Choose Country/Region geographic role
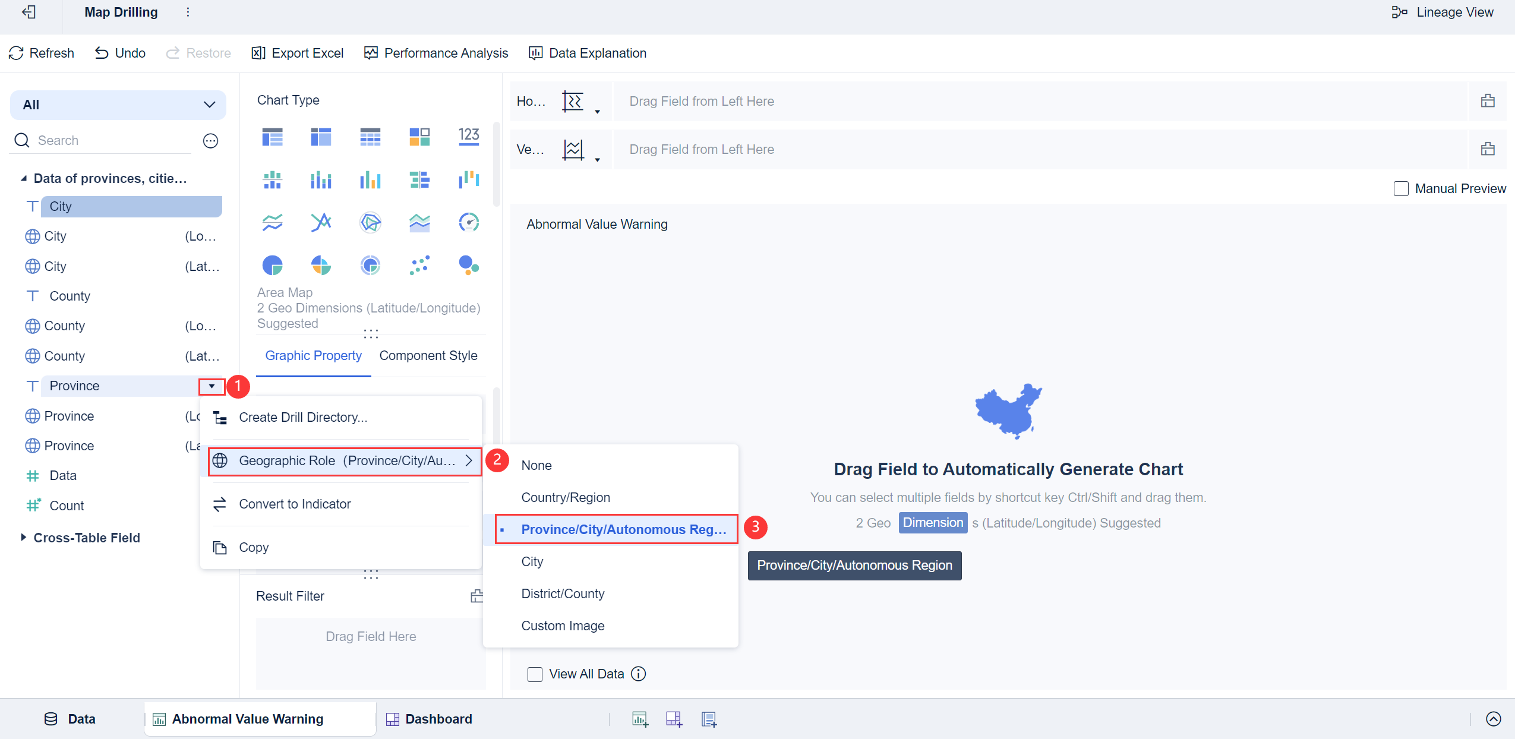Viewport: 1515px width, 739px height. [611, 498]
